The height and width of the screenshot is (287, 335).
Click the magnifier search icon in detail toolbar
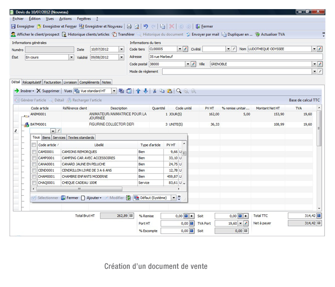(x=179, y=91)
